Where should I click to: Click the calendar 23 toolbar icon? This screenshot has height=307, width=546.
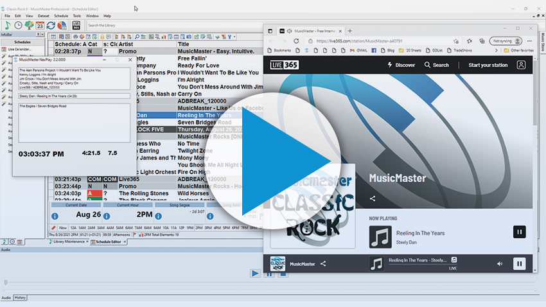coord(40,26)
